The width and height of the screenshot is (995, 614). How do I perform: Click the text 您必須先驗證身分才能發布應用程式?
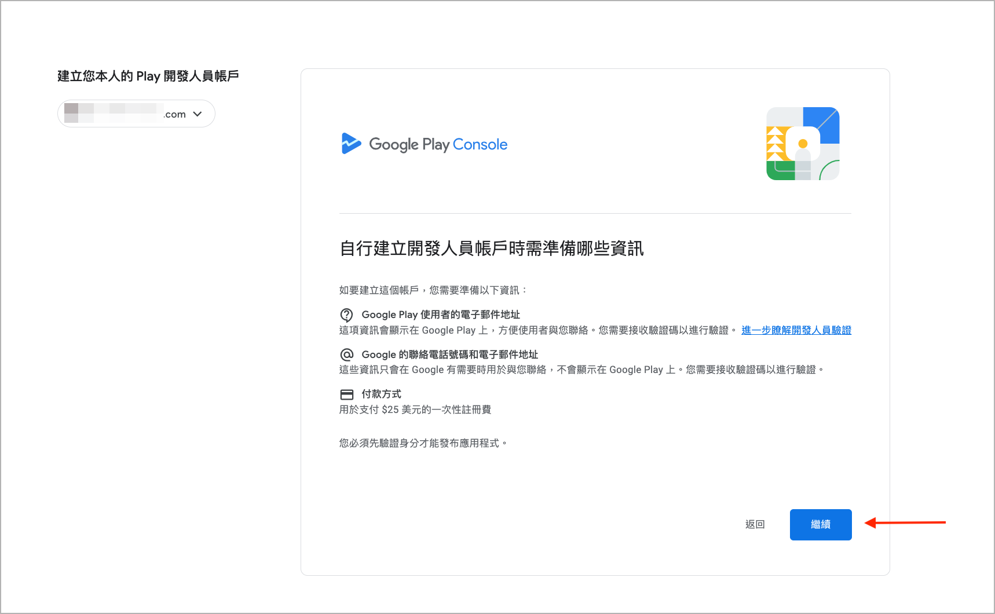[x=423, y=443]
